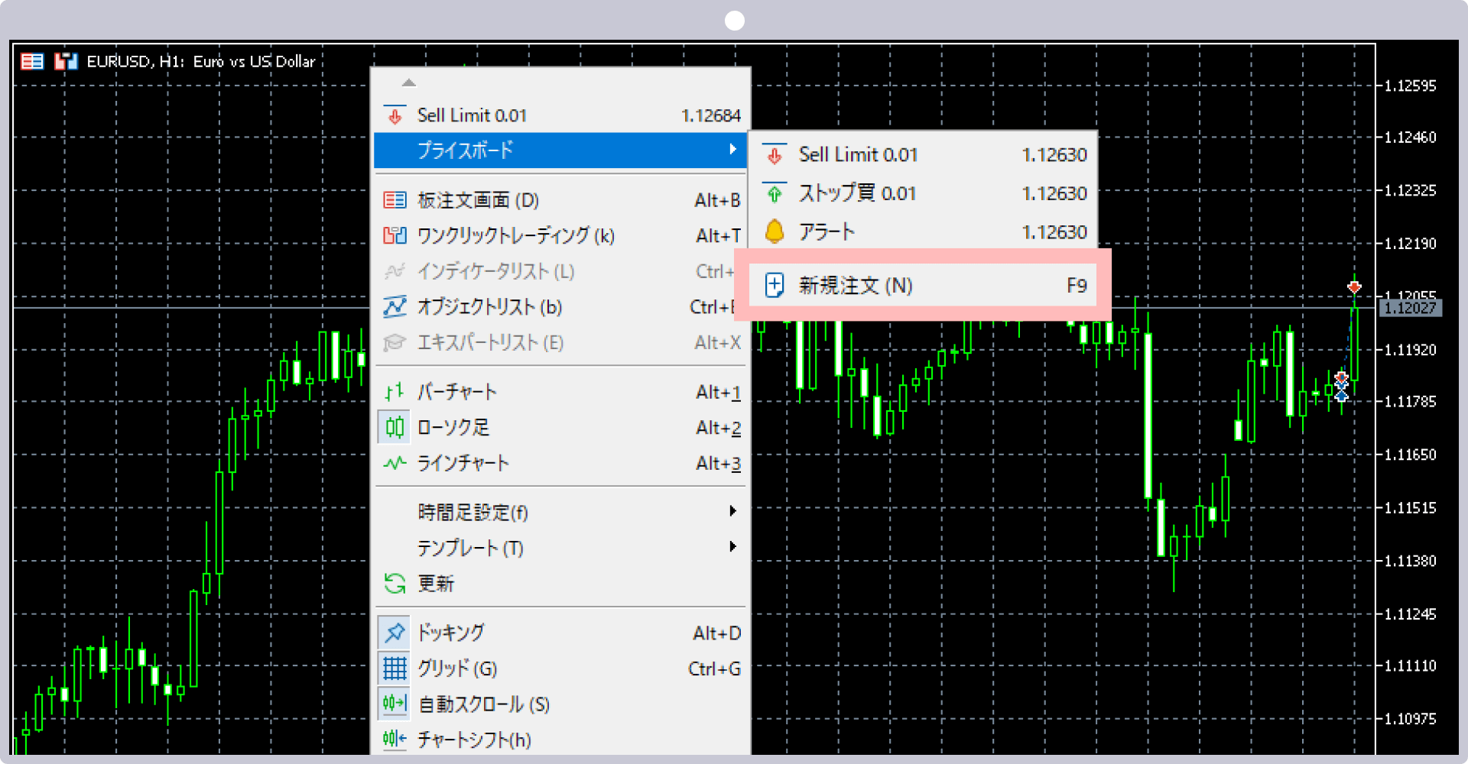
Task: Click the 自動スクロール icon
Action: [395, 704]
